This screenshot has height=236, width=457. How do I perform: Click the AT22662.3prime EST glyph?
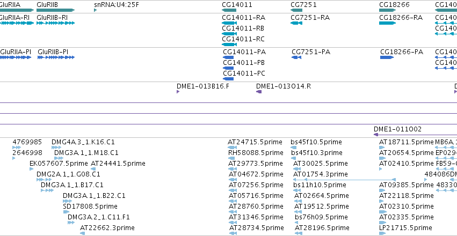(83, 233)
